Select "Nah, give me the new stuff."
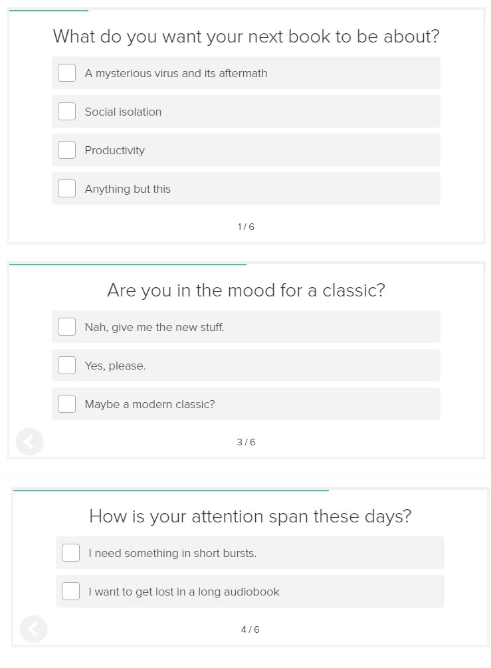 tap(66, 326)
